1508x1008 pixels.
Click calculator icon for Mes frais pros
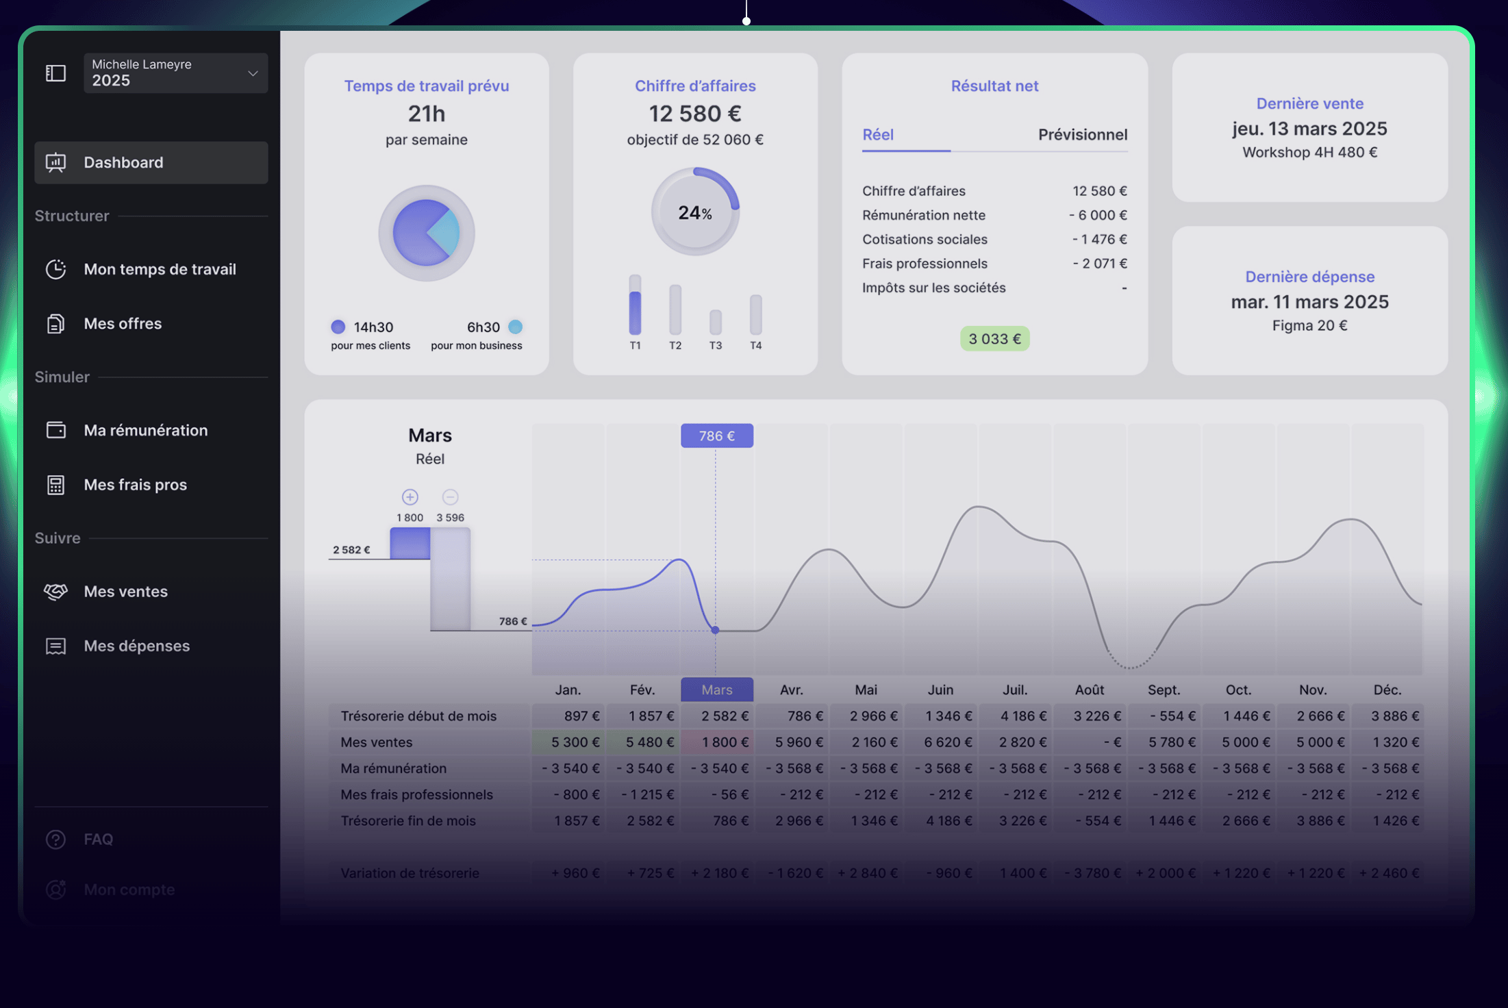coord(55,485)
